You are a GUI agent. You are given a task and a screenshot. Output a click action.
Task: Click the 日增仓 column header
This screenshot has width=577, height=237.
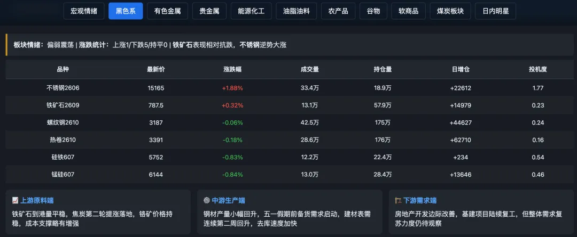point(461,69)
